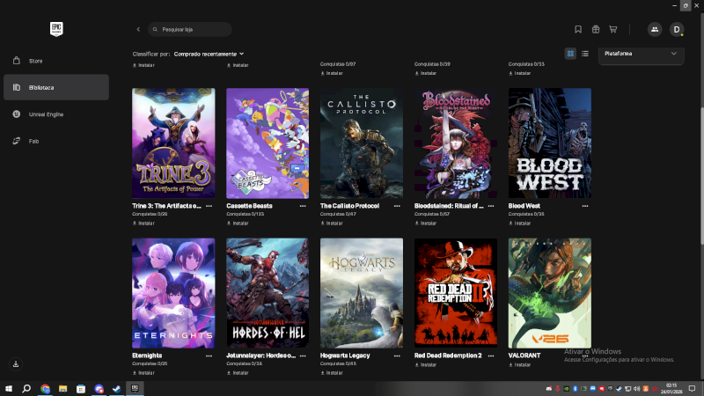Open the Cassette Beasts cover thumbnail
The image size is (704, 396).
coord(268,143)
